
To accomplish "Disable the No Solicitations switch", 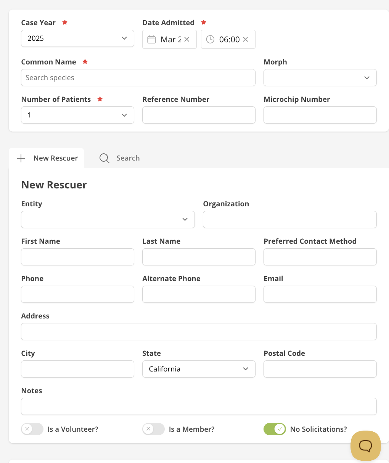I will pyautogui.click(x=275, y=429).
